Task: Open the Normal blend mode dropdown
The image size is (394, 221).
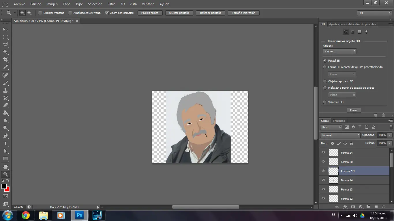Action: 340,135
